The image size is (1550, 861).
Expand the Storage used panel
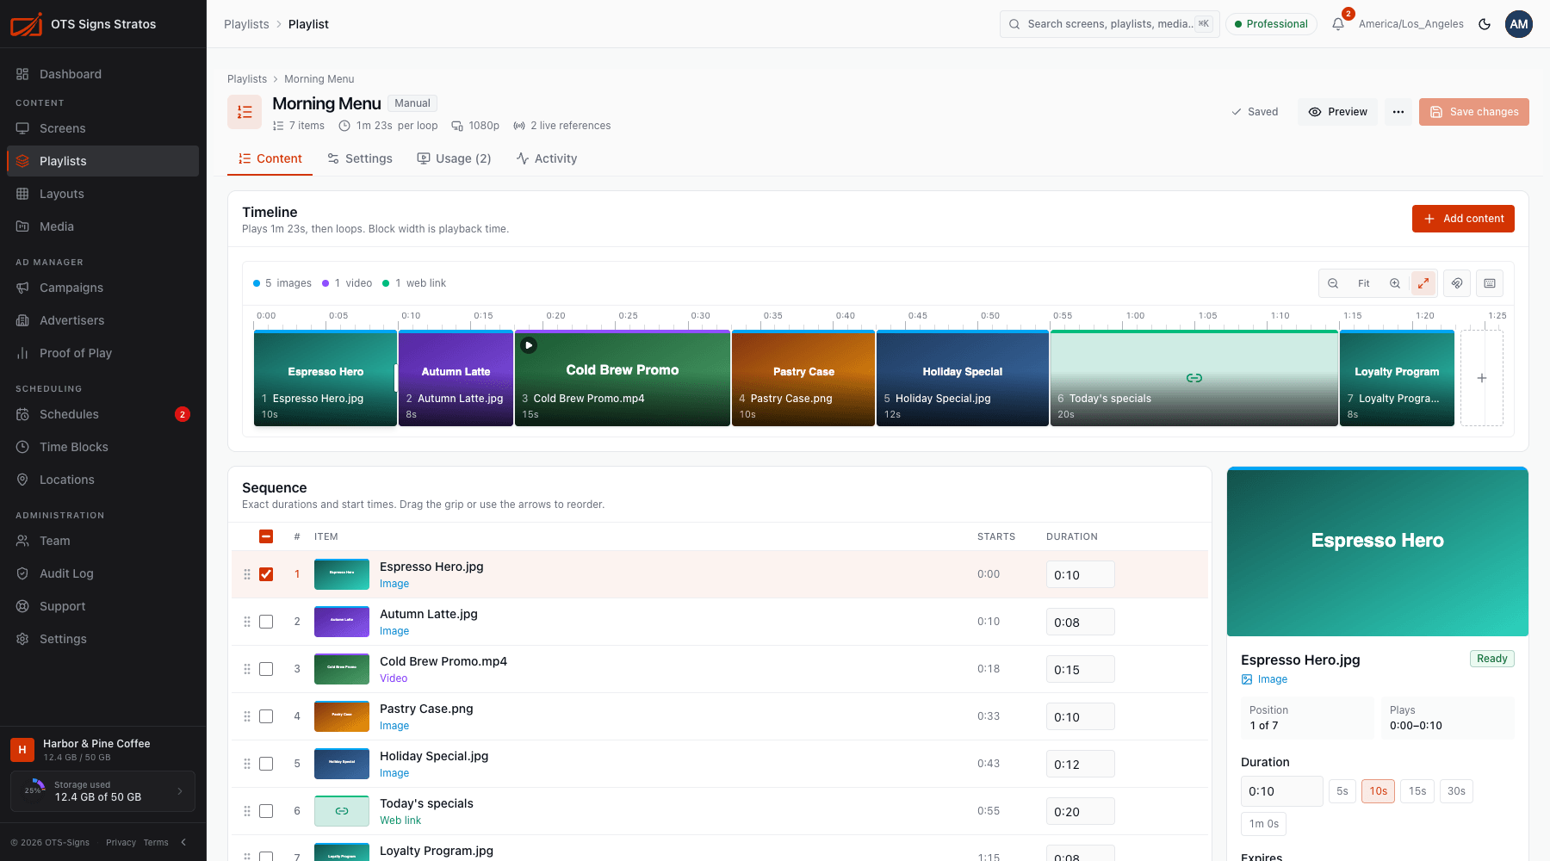pyautogui.click(x=102, y=791)
